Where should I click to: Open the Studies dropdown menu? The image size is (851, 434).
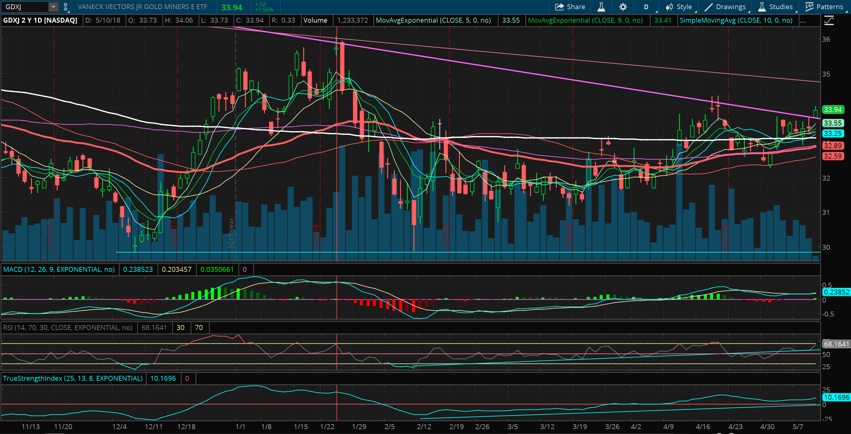[x=776, y=7]
